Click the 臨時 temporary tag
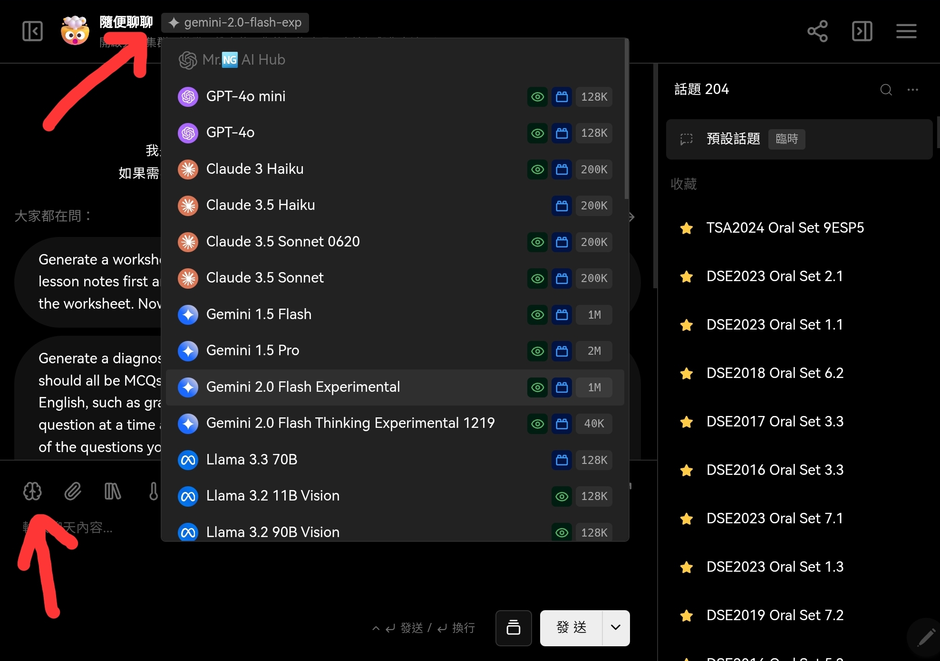This screenshot has width=940, height=661. click(786, 139)
